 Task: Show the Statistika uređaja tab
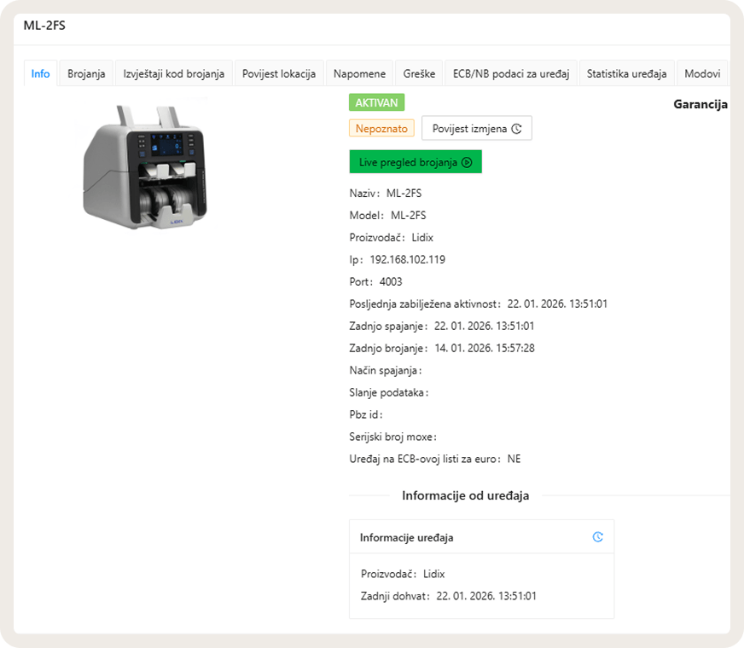click(626, 73)
